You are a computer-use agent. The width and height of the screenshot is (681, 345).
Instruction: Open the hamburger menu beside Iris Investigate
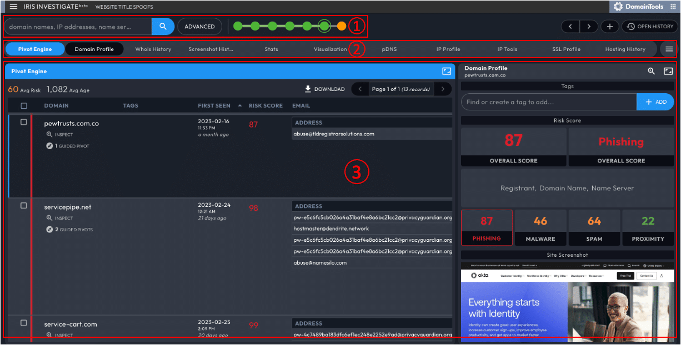(13, 7)
